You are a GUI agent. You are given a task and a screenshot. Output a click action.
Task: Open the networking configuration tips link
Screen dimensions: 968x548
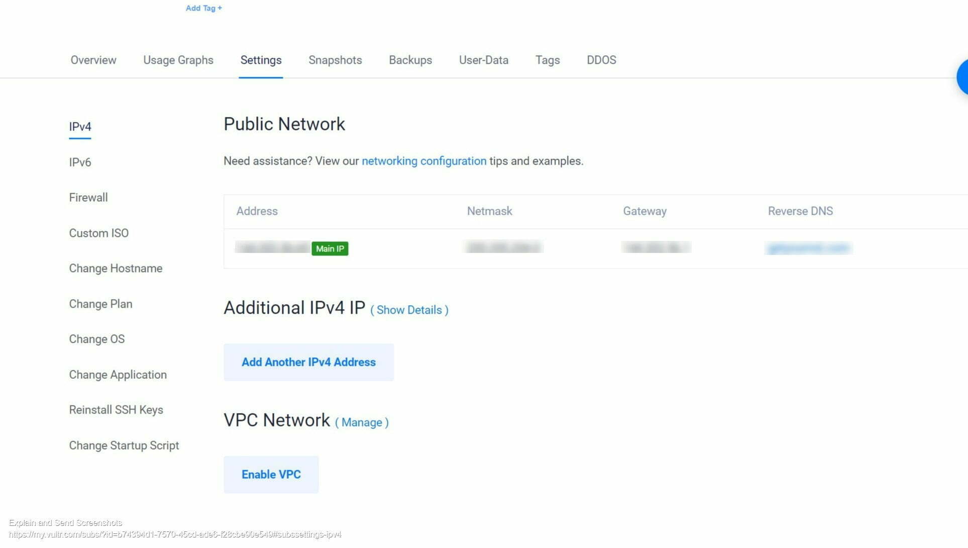coord(423,161)
